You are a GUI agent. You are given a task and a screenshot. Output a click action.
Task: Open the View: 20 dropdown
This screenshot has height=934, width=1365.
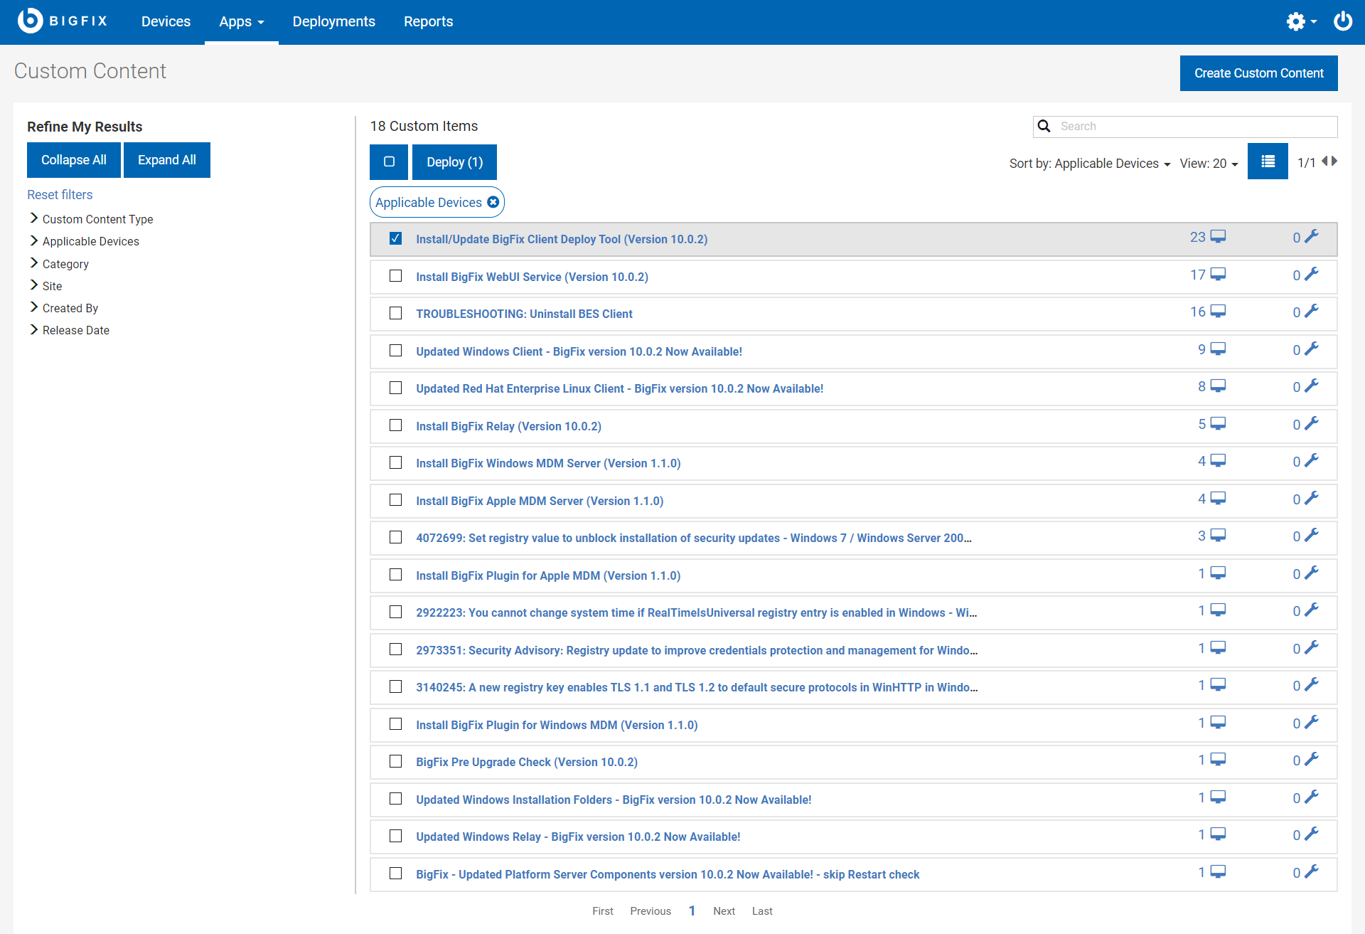(1209, 164)
